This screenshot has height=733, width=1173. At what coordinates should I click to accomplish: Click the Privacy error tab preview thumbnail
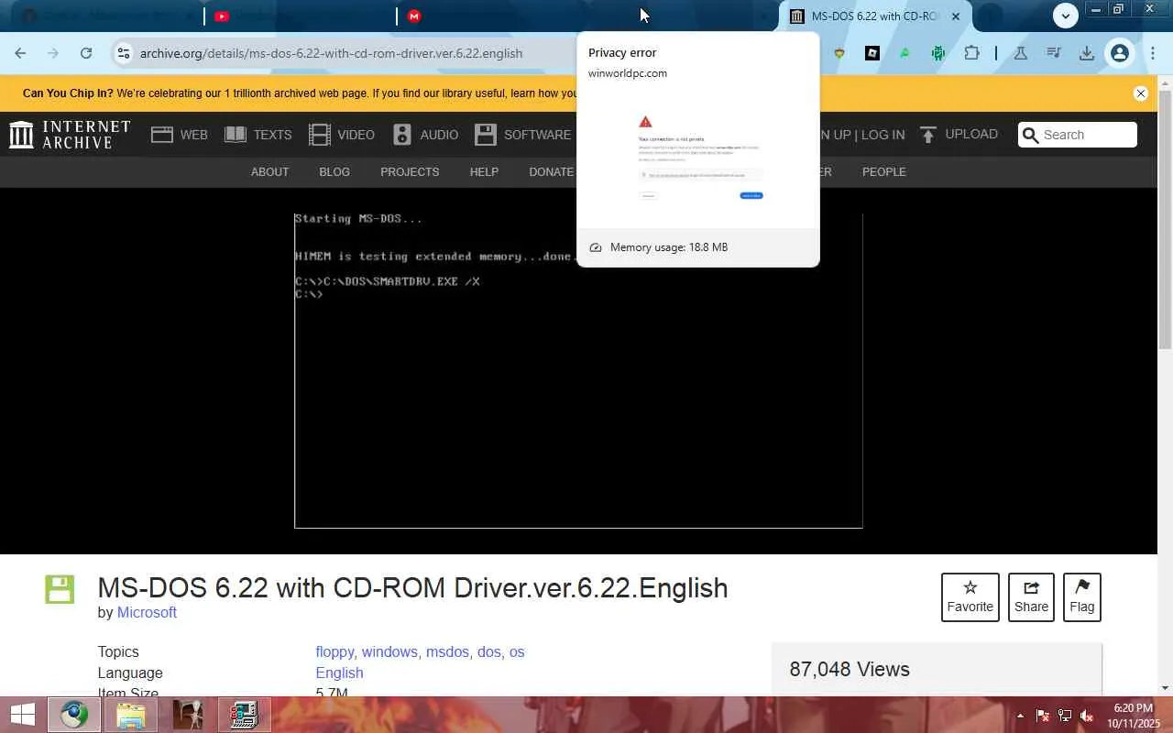pyautogui.click(x=698, y=158)
